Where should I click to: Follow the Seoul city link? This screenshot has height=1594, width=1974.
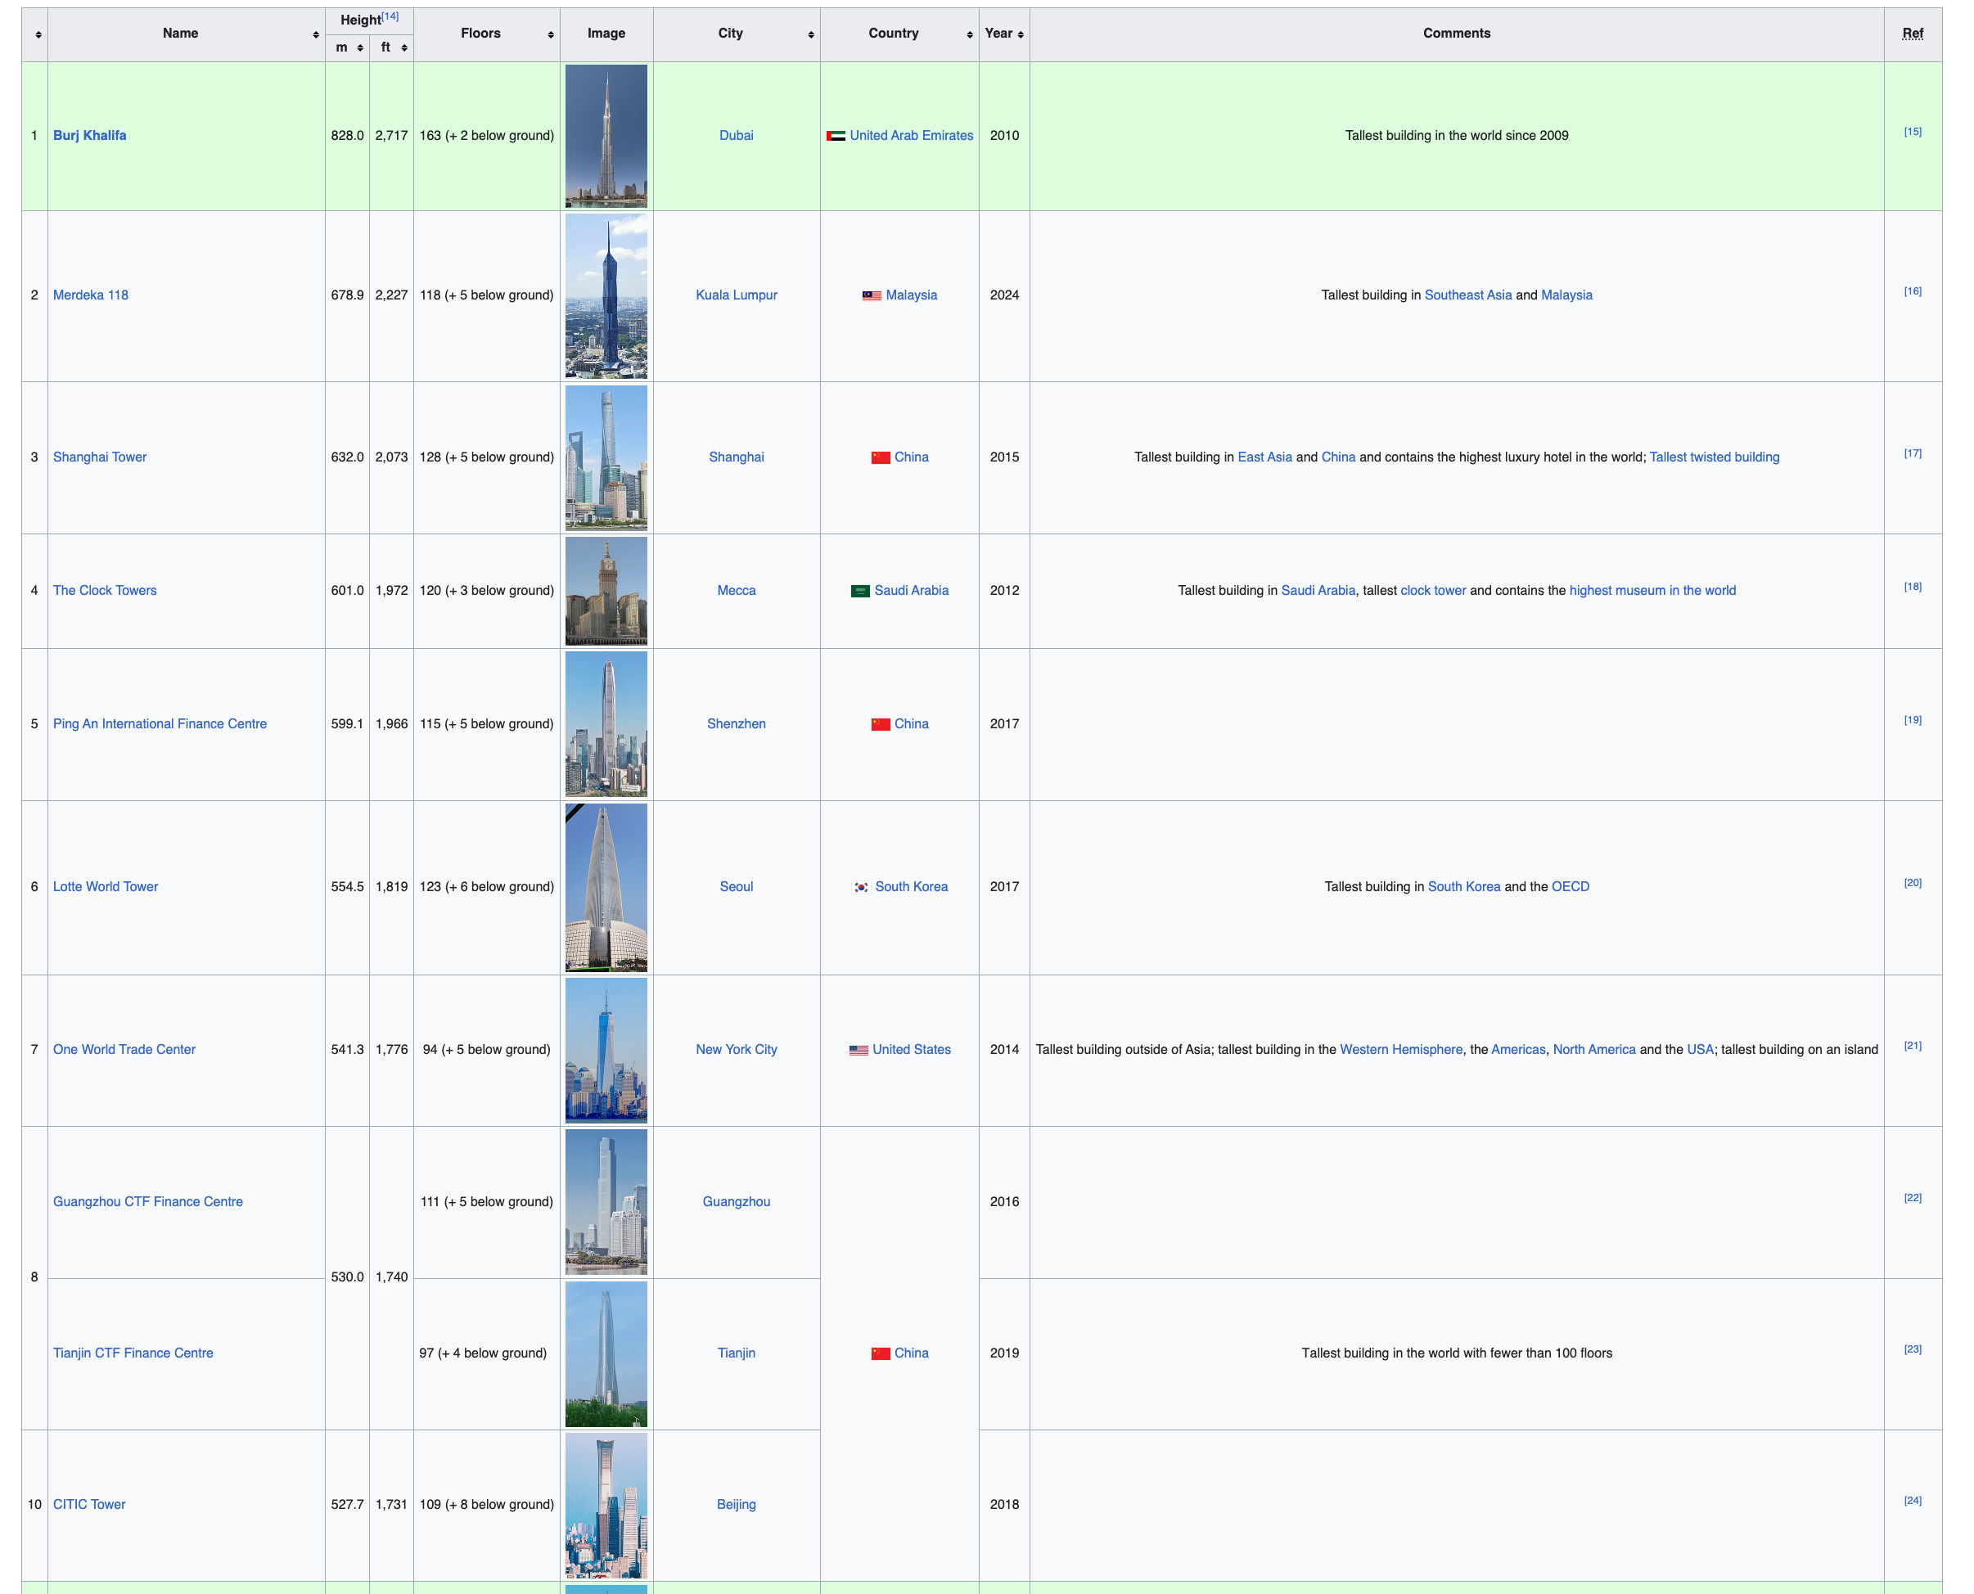pyautogui.click(x=737, y=886)
